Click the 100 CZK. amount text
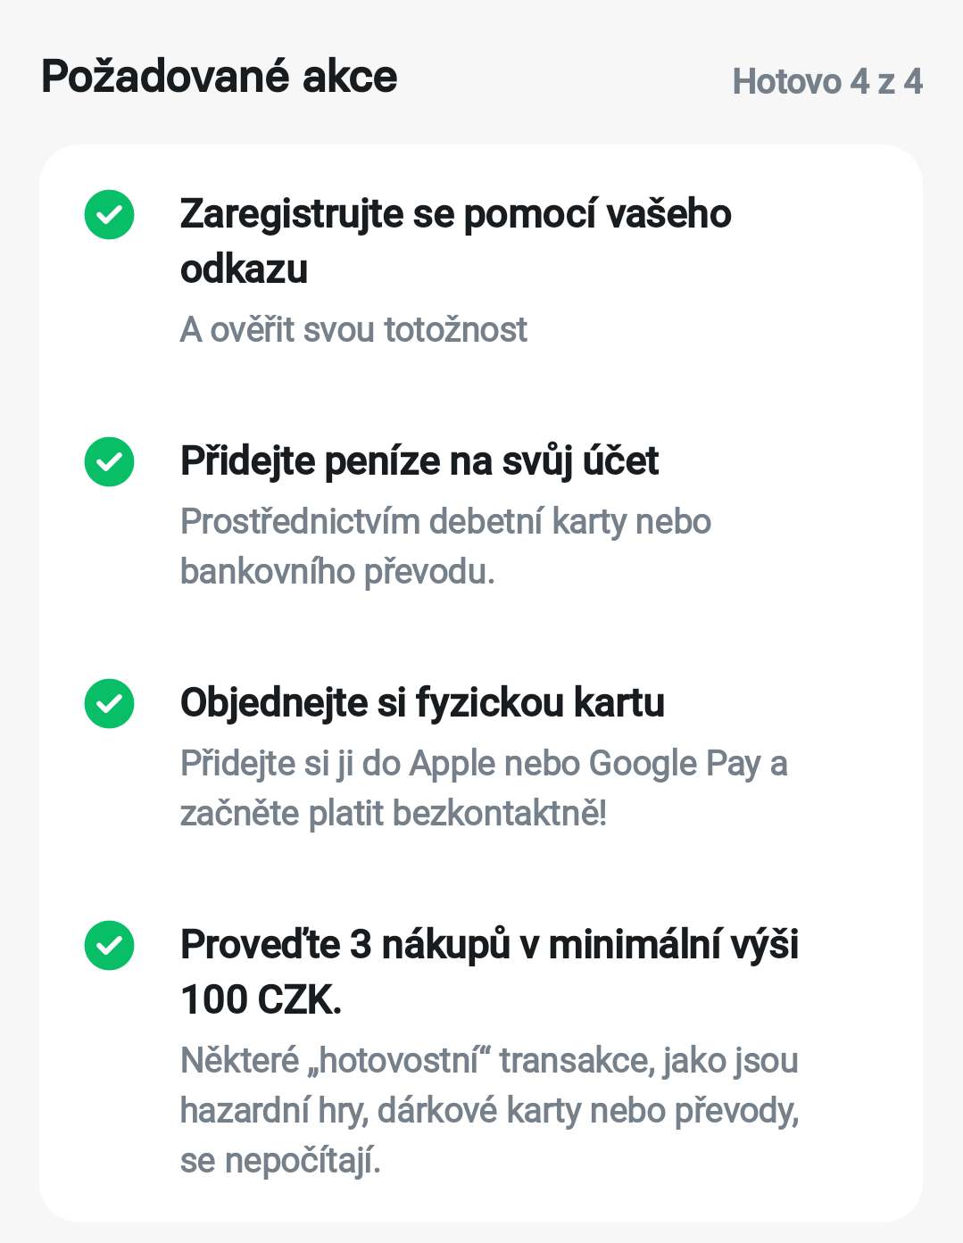Screen dimensions: 963x1243 click(x=261, y=1000)
